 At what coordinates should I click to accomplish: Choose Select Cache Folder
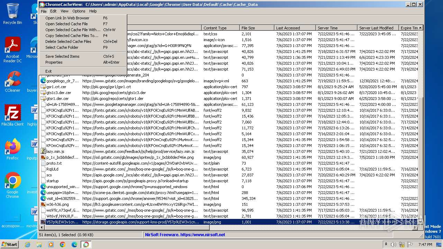click(83, 47)
